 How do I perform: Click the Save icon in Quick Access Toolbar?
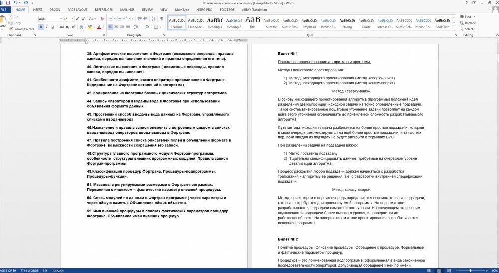8,3
